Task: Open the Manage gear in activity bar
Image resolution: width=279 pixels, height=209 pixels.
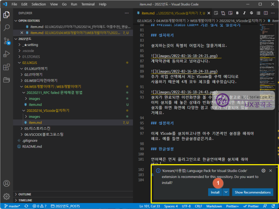Action: (x=6, y=196)
